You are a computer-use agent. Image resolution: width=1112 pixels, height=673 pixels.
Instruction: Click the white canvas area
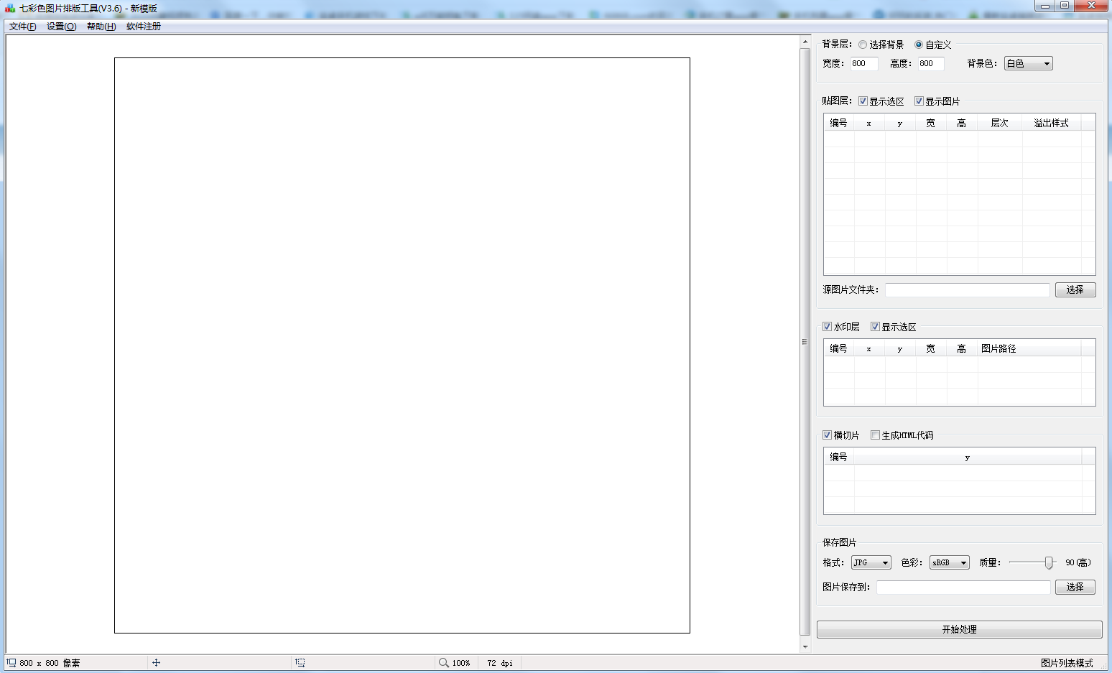point(402,345)
